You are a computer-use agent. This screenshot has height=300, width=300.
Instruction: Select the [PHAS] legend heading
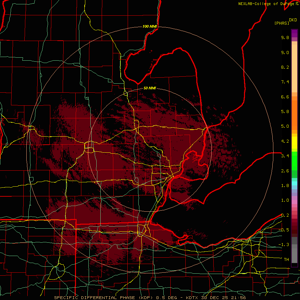282,23
